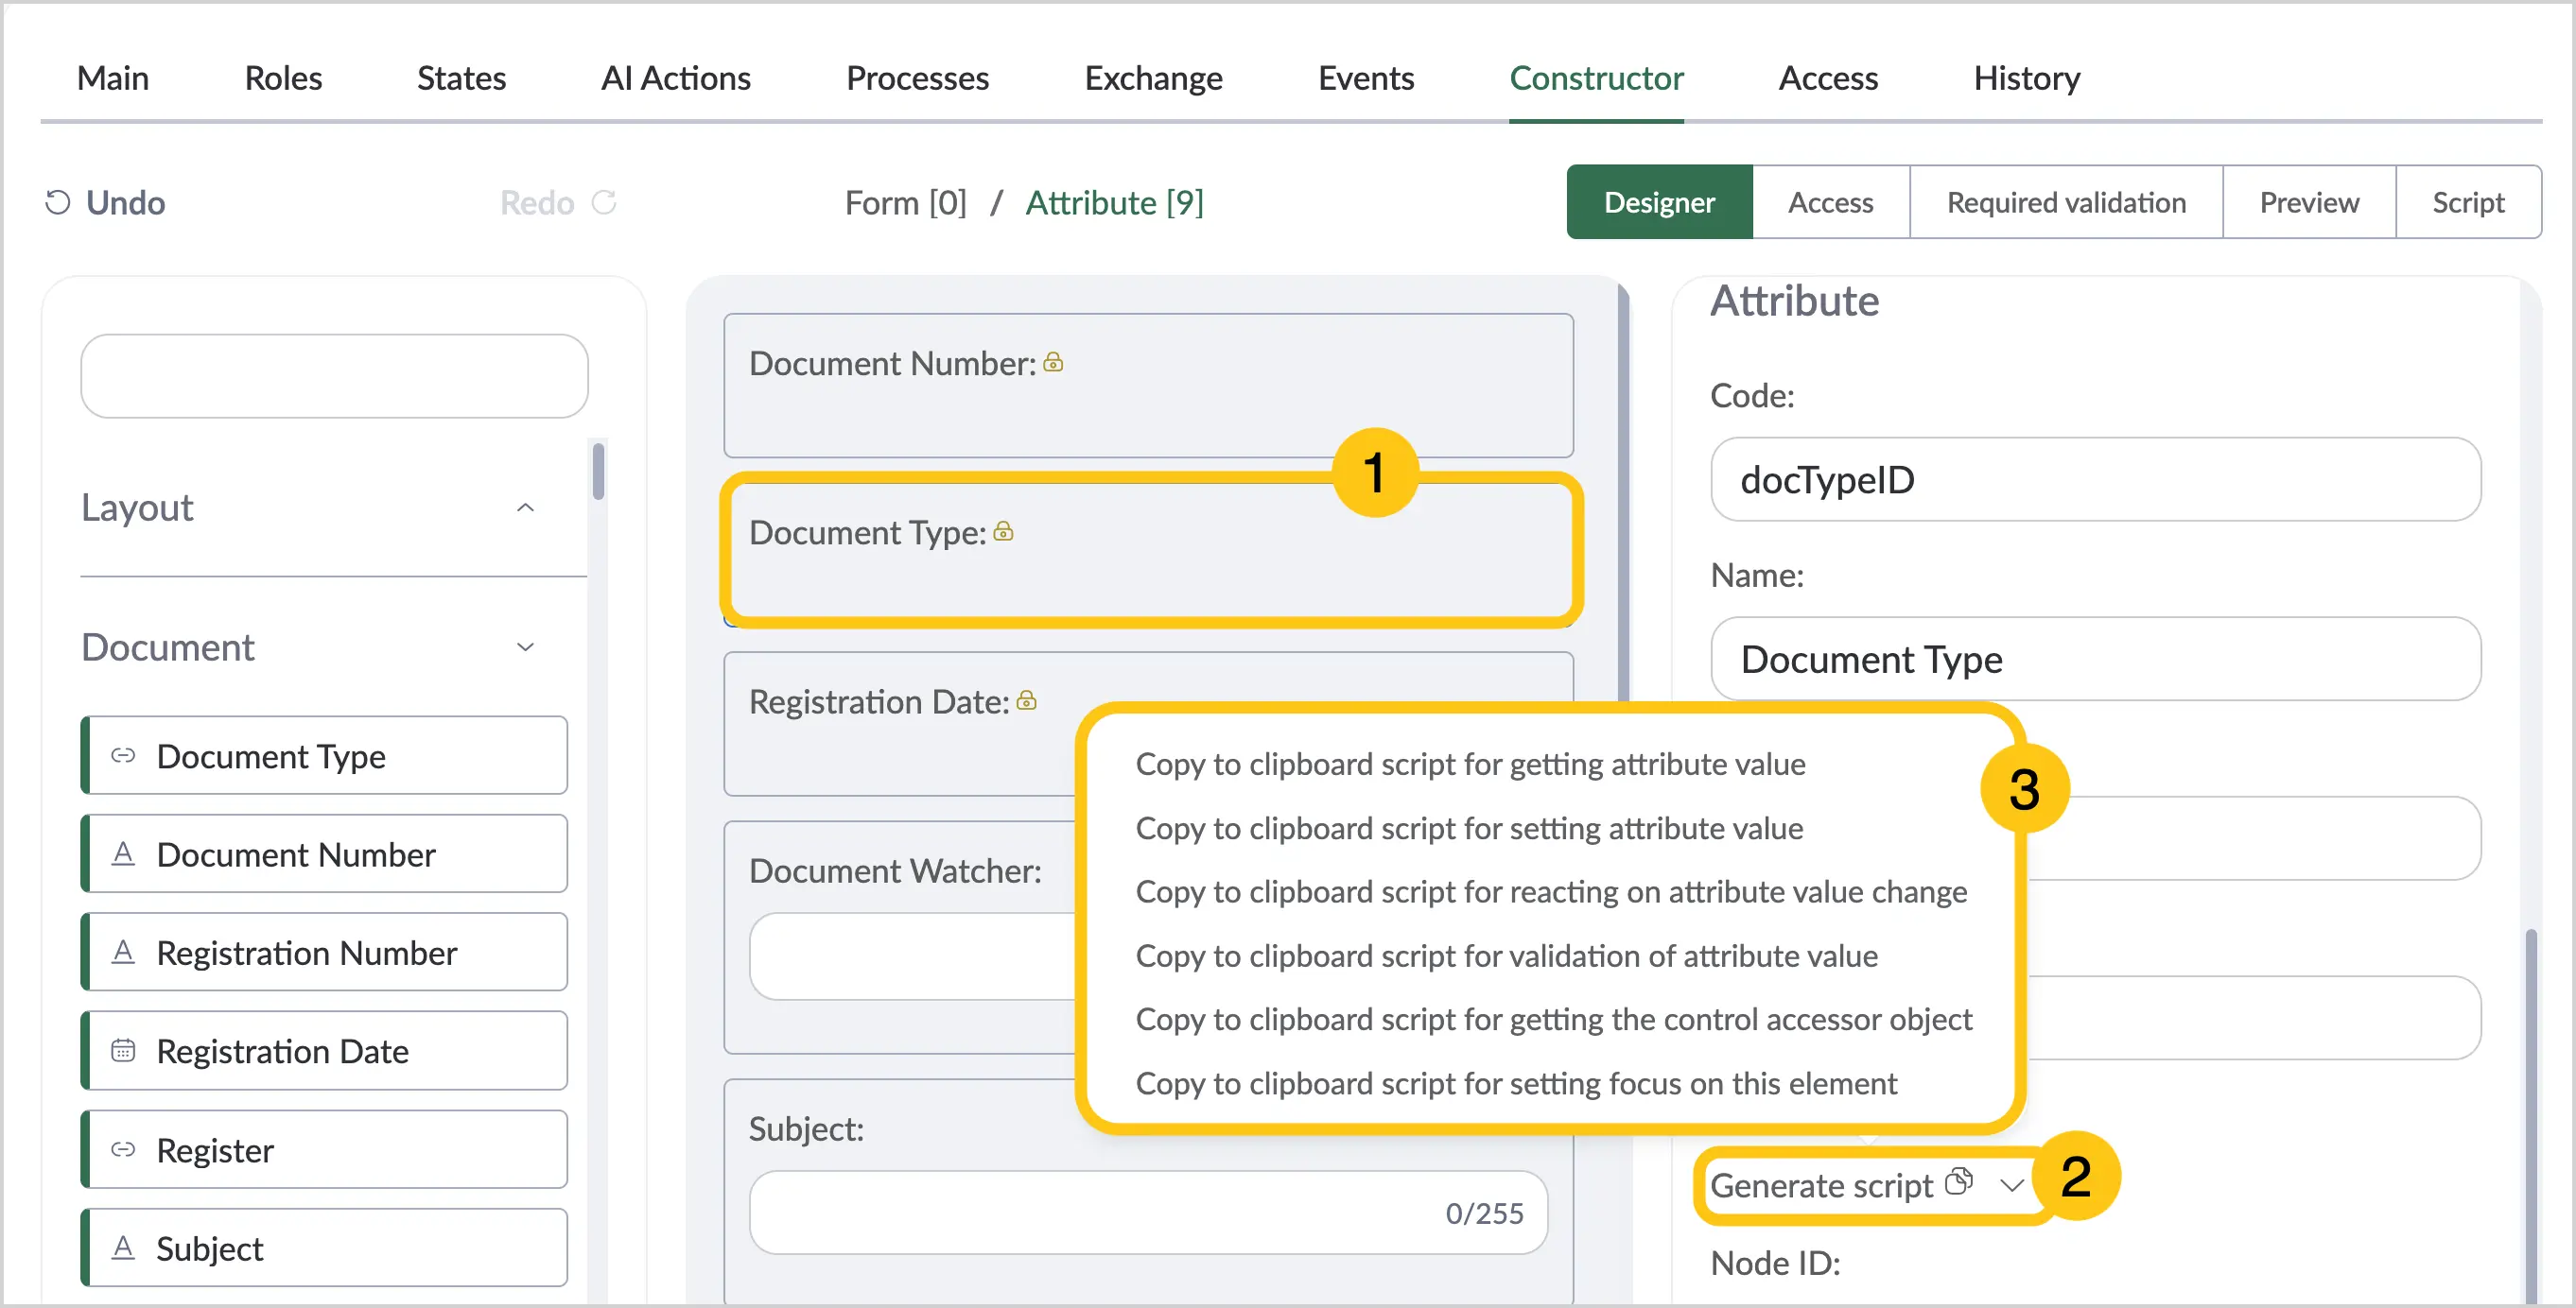
Task: Click the text icon on Subject item
Action: point(123,1248)
